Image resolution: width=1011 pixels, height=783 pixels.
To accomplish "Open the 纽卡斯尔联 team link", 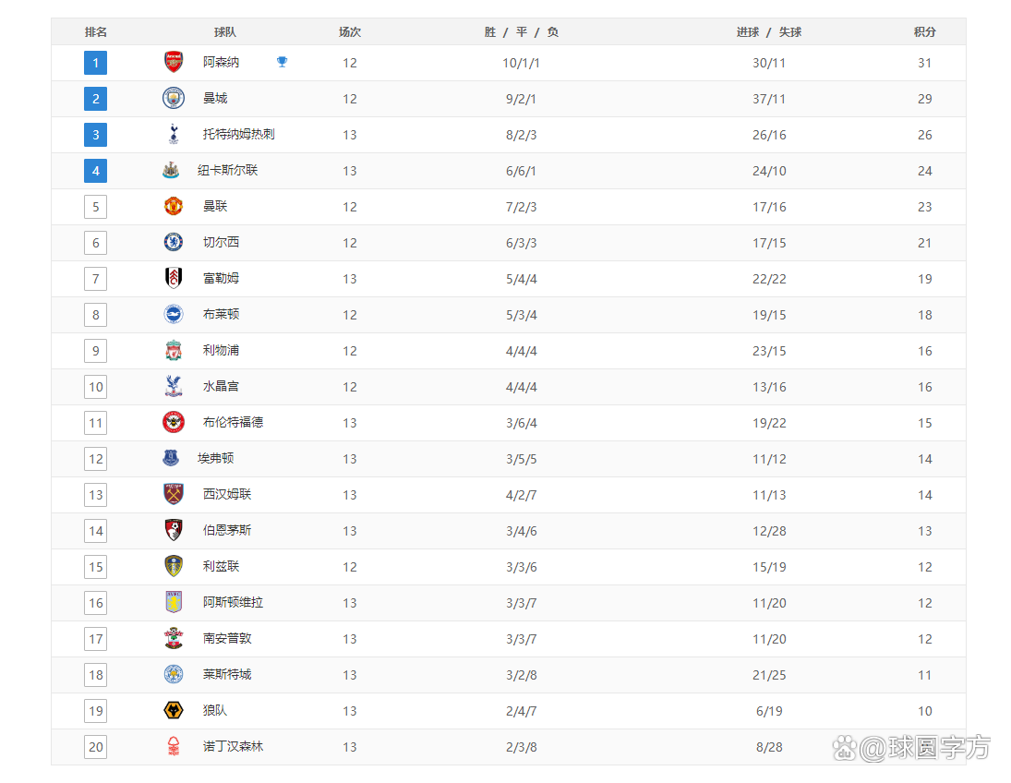I will (228, 170).
